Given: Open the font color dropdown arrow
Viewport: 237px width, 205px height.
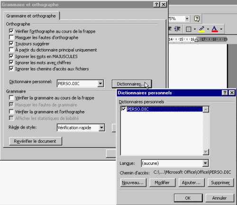Looking at the screenshot, I should tap(221, 29).
